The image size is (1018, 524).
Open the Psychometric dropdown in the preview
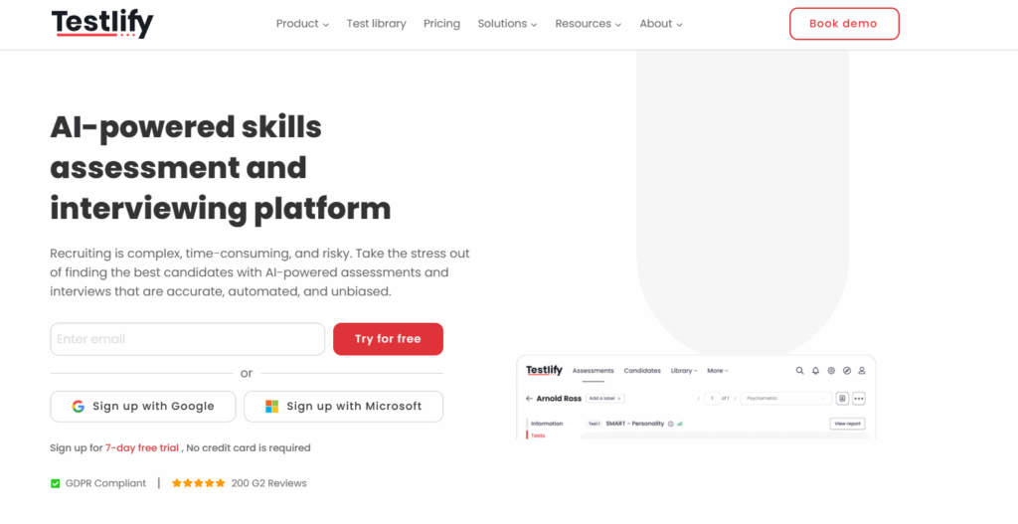click(x=786, y=398)
